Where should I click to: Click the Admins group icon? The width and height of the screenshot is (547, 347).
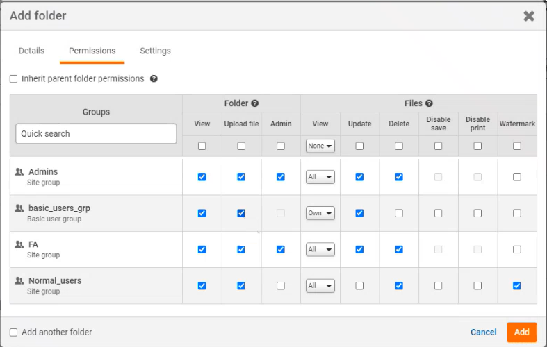(x=19, y=172)
